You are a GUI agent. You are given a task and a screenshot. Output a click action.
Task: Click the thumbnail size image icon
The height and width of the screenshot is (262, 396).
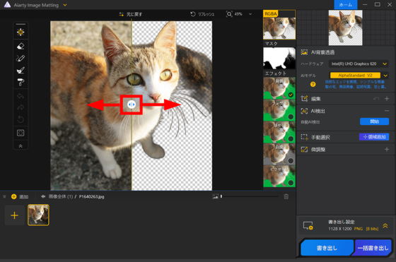(215, 196)
